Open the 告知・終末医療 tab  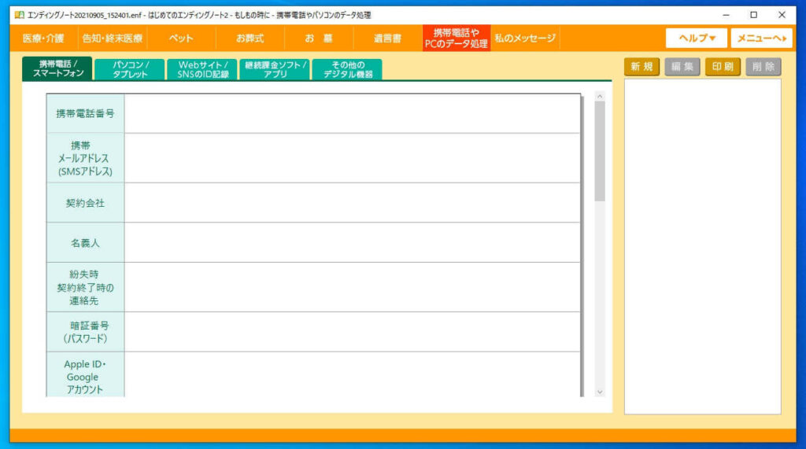pos(113,39)
